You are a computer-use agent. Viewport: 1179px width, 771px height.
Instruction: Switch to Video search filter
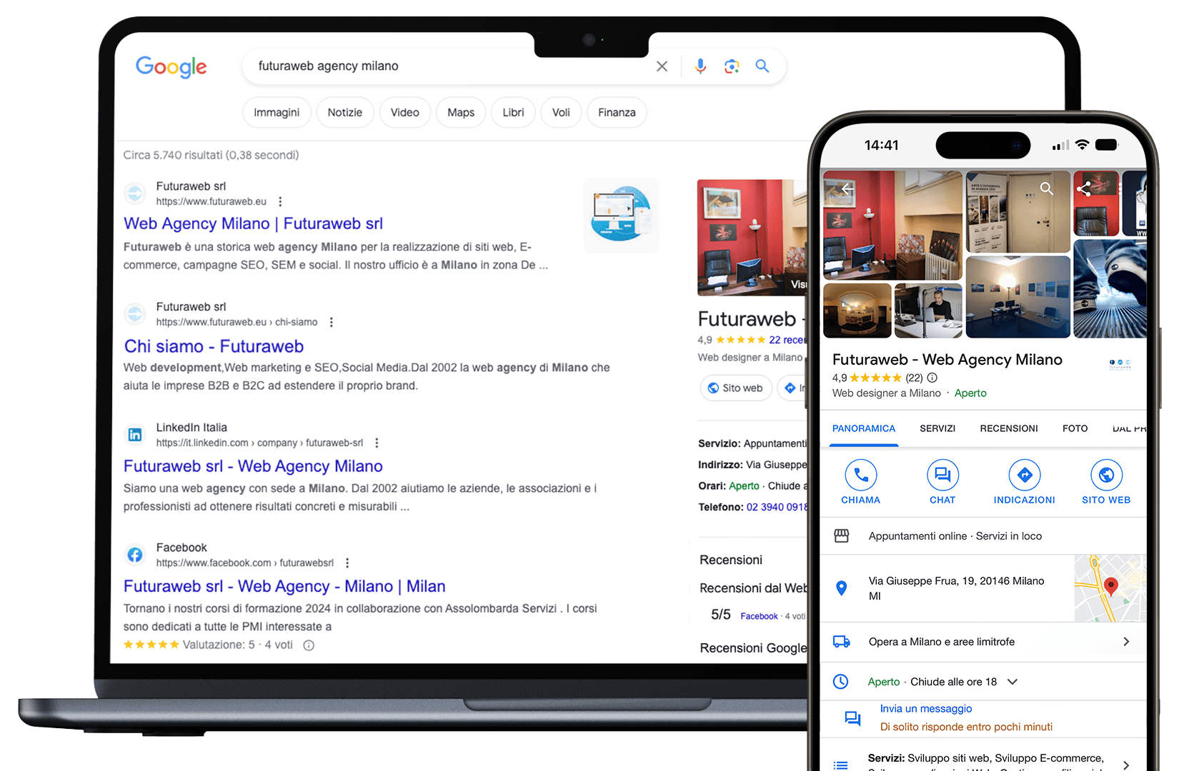tap(405, 113)
